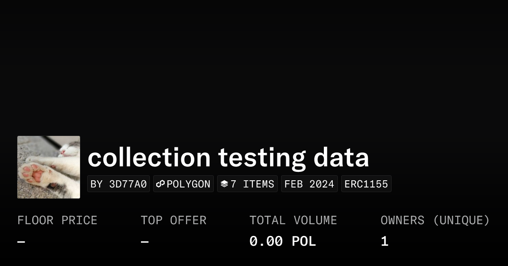The height and width of the screenshot is (266, 508).
Task: Select the ERC1155 token standard badge
Action: (366, 184)
